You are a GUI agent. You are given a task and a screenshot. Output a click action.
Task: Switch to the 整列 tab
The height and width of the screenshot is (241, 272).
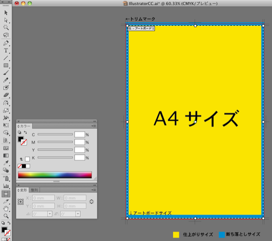(34, 190)
